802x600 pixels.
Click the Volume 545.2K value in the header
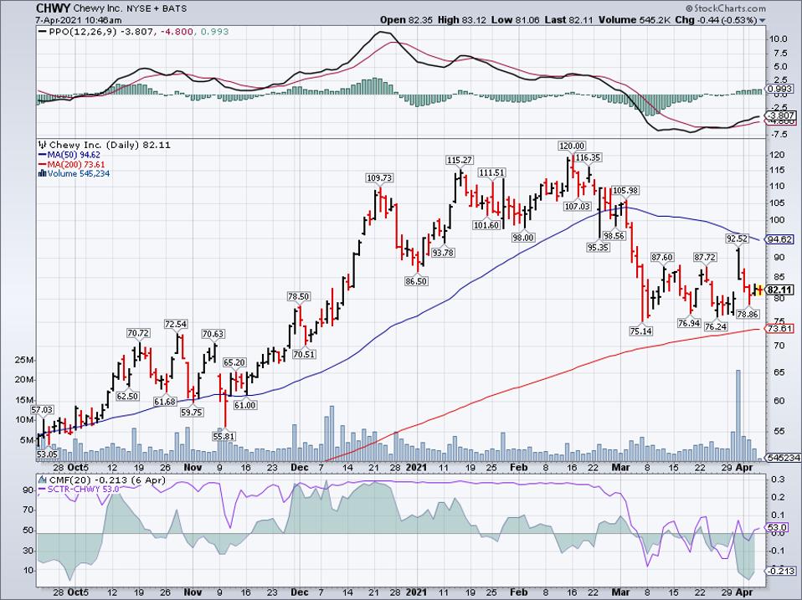pos(635,20)
